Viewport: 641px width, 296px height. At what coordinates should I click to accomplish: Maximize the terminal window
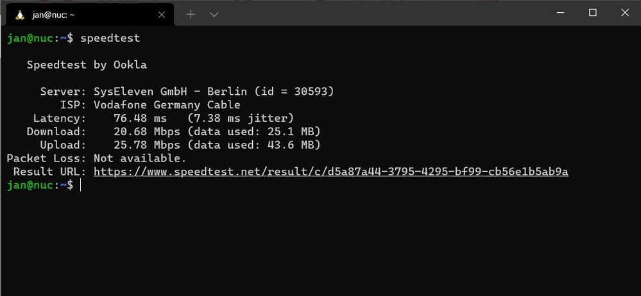coord(593,13)
